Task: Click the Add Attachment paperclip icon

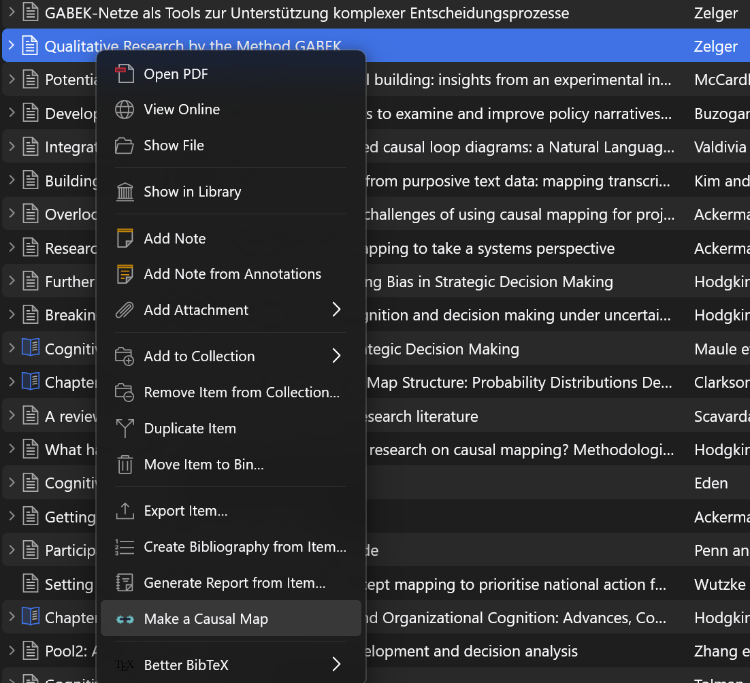Action: 125,310
